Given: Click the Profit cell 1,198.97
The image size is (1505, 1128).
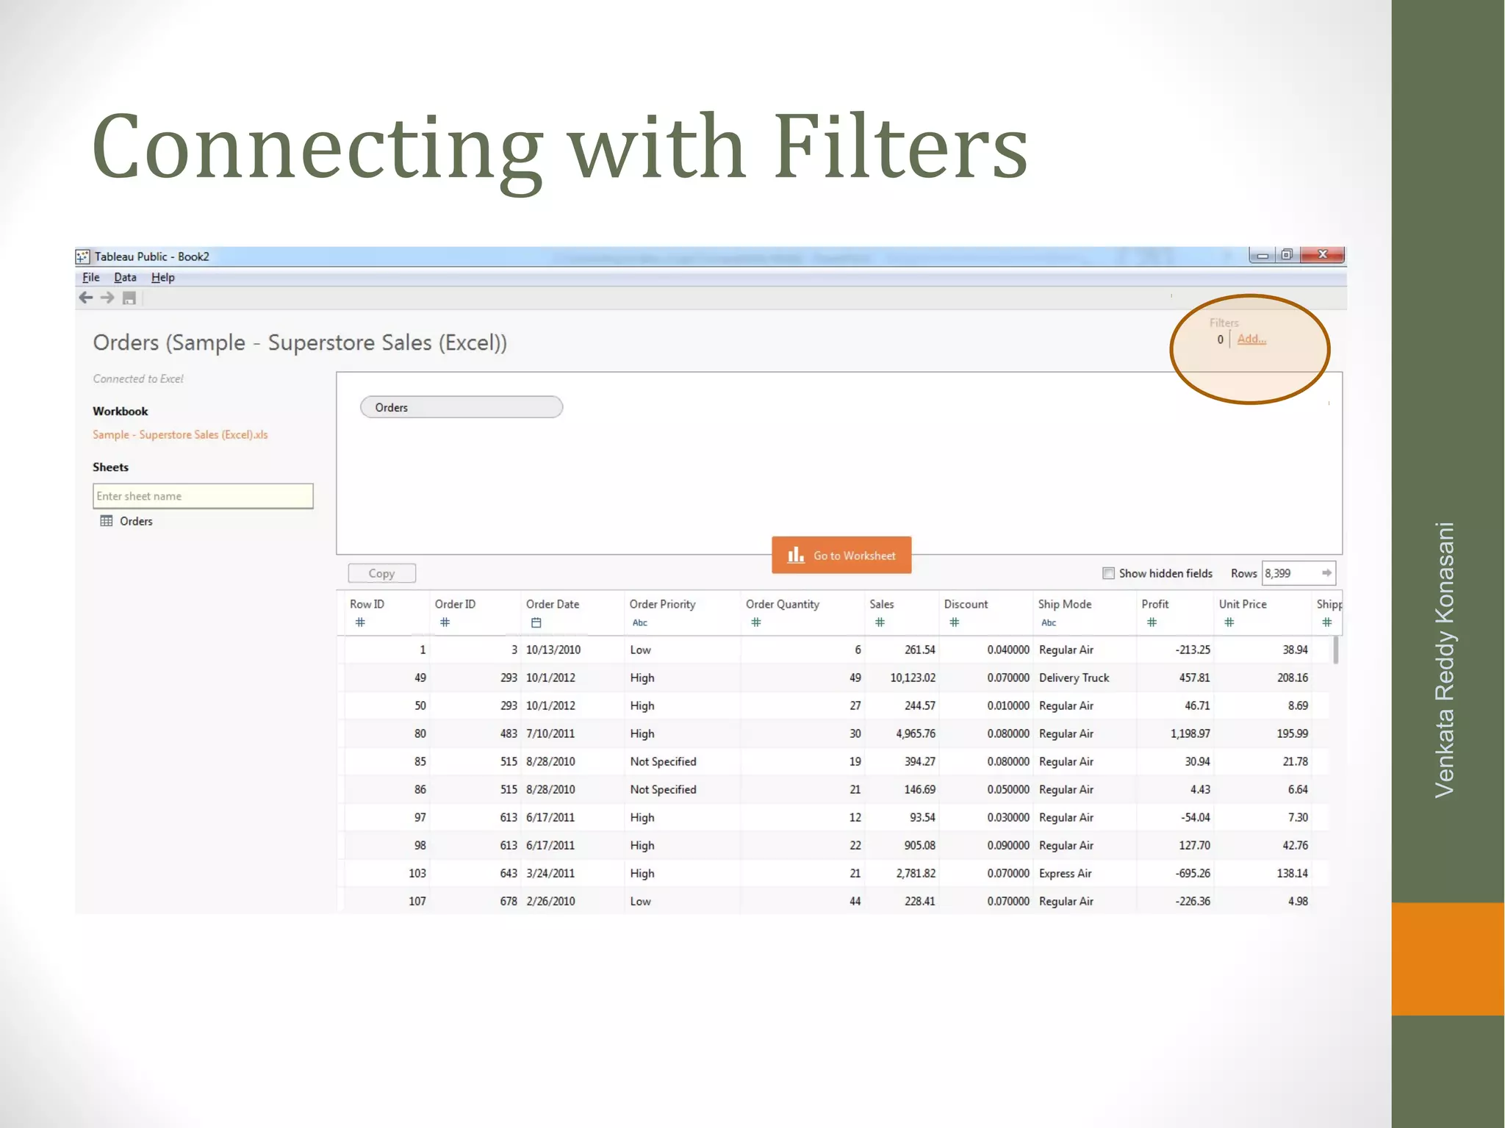Looking at the screenshot, I should (1190, 733).
